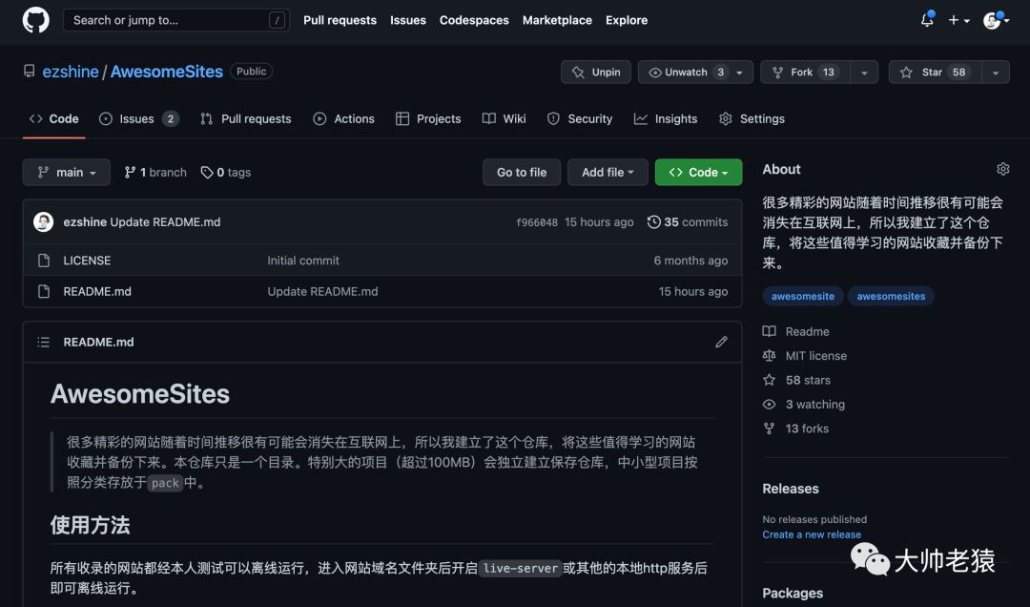This screenshot has height=607, width=1030.
Task: Click the Fork button
Action: pyautogui.click(x=805, y=72)
